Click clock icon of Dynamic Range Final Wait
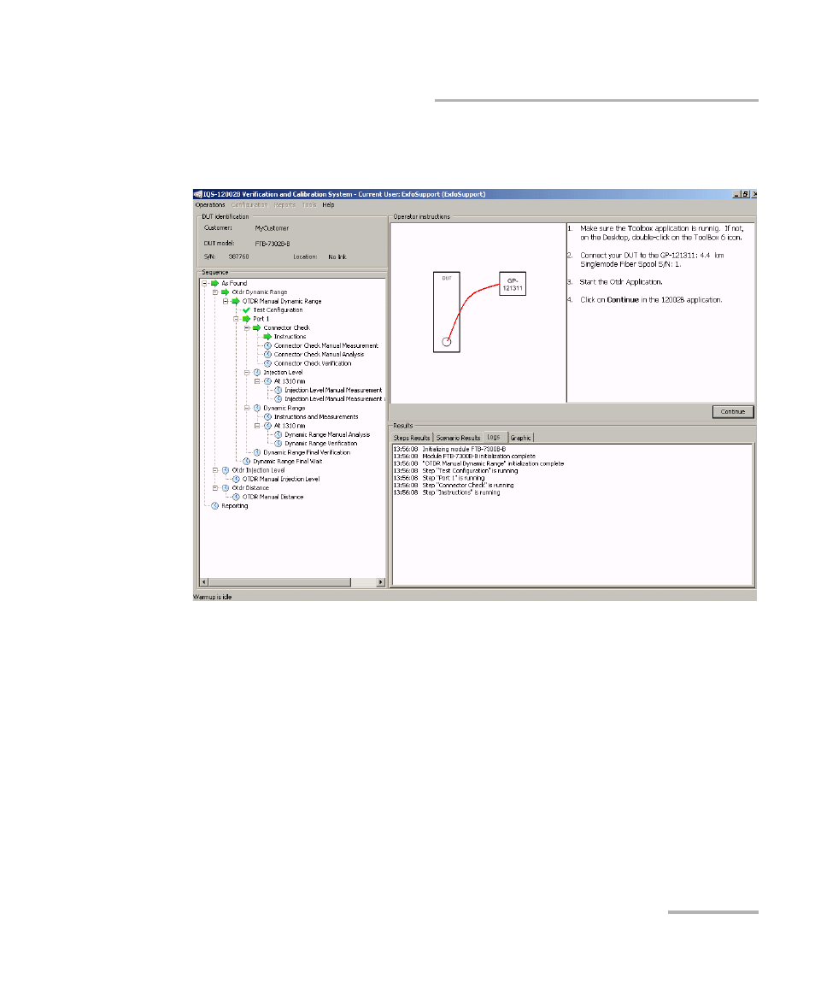 [247, 462]
